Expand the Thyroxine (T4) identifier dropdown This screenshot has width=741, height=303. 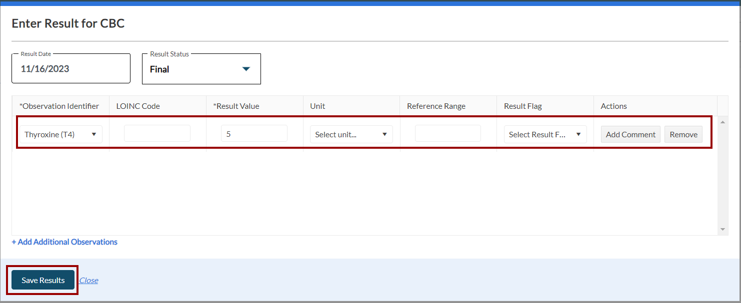(x=60, y=134)
